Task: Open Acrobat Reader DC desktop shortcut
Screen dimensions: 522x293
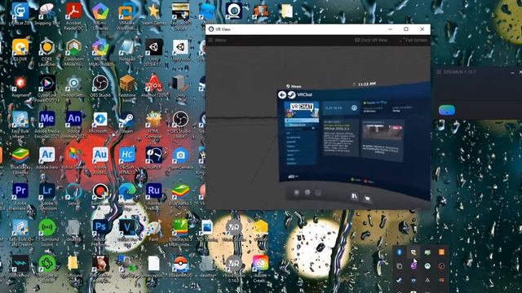Action: click(73, 15)
